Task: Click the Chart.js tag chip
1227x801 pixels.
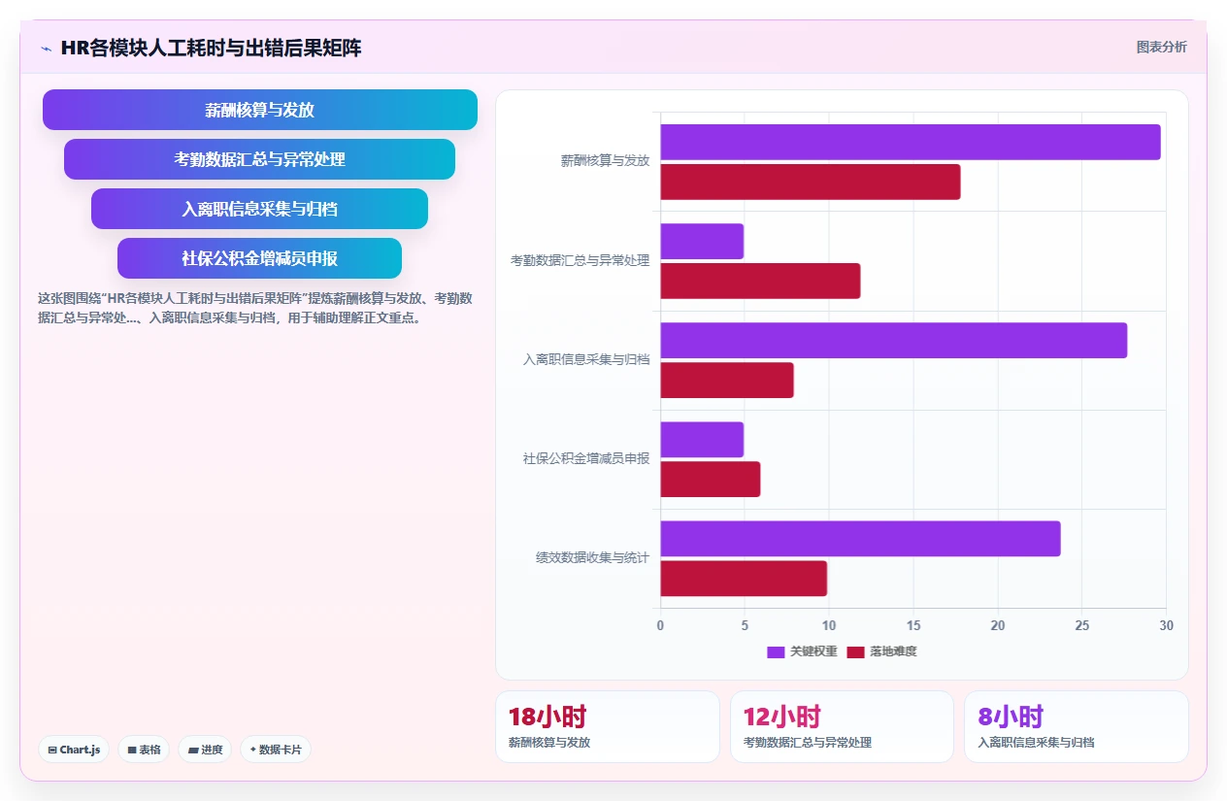Action: (x=74, y=750)
